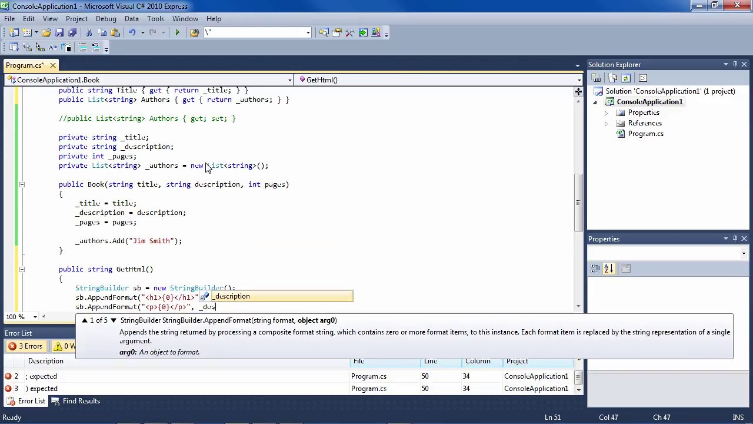
Task: Select the Error List tab
Action: pos(25,401)
